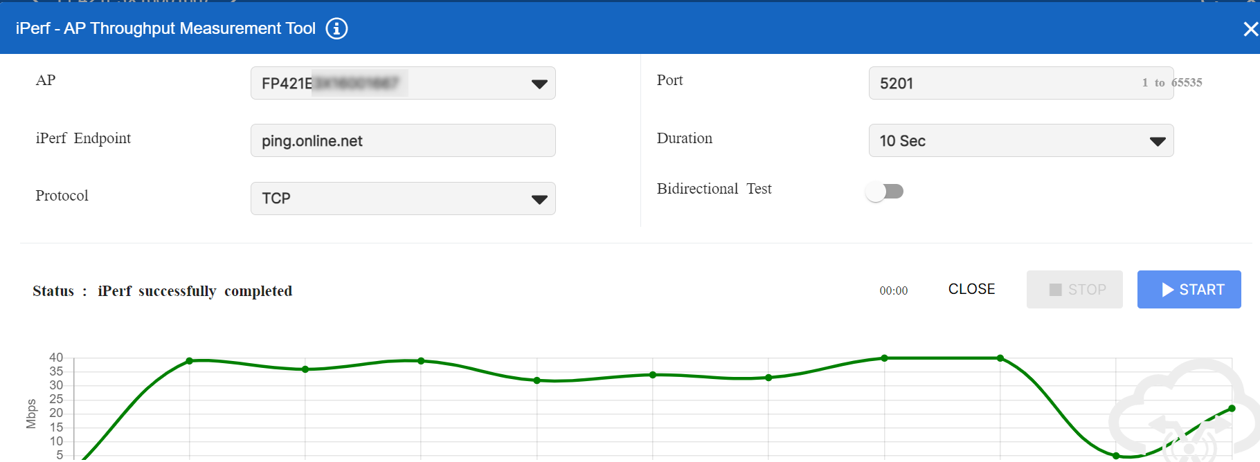Click the greyed-out STOP button

[1074, 289]
